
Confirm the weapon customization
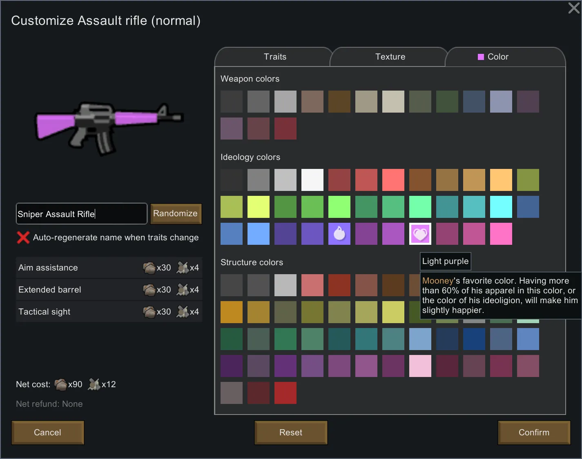click(533, 432)
